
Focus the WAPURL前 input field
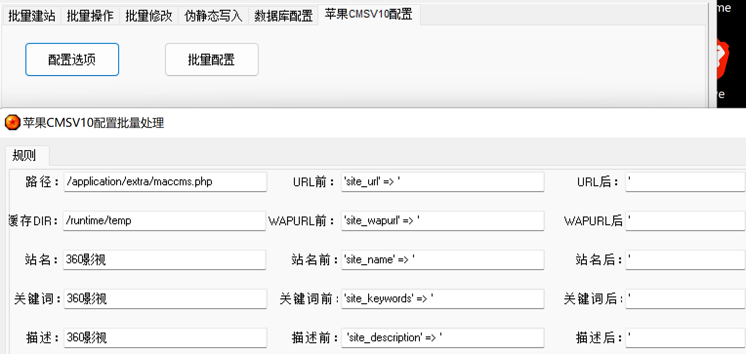pos(442,221)
